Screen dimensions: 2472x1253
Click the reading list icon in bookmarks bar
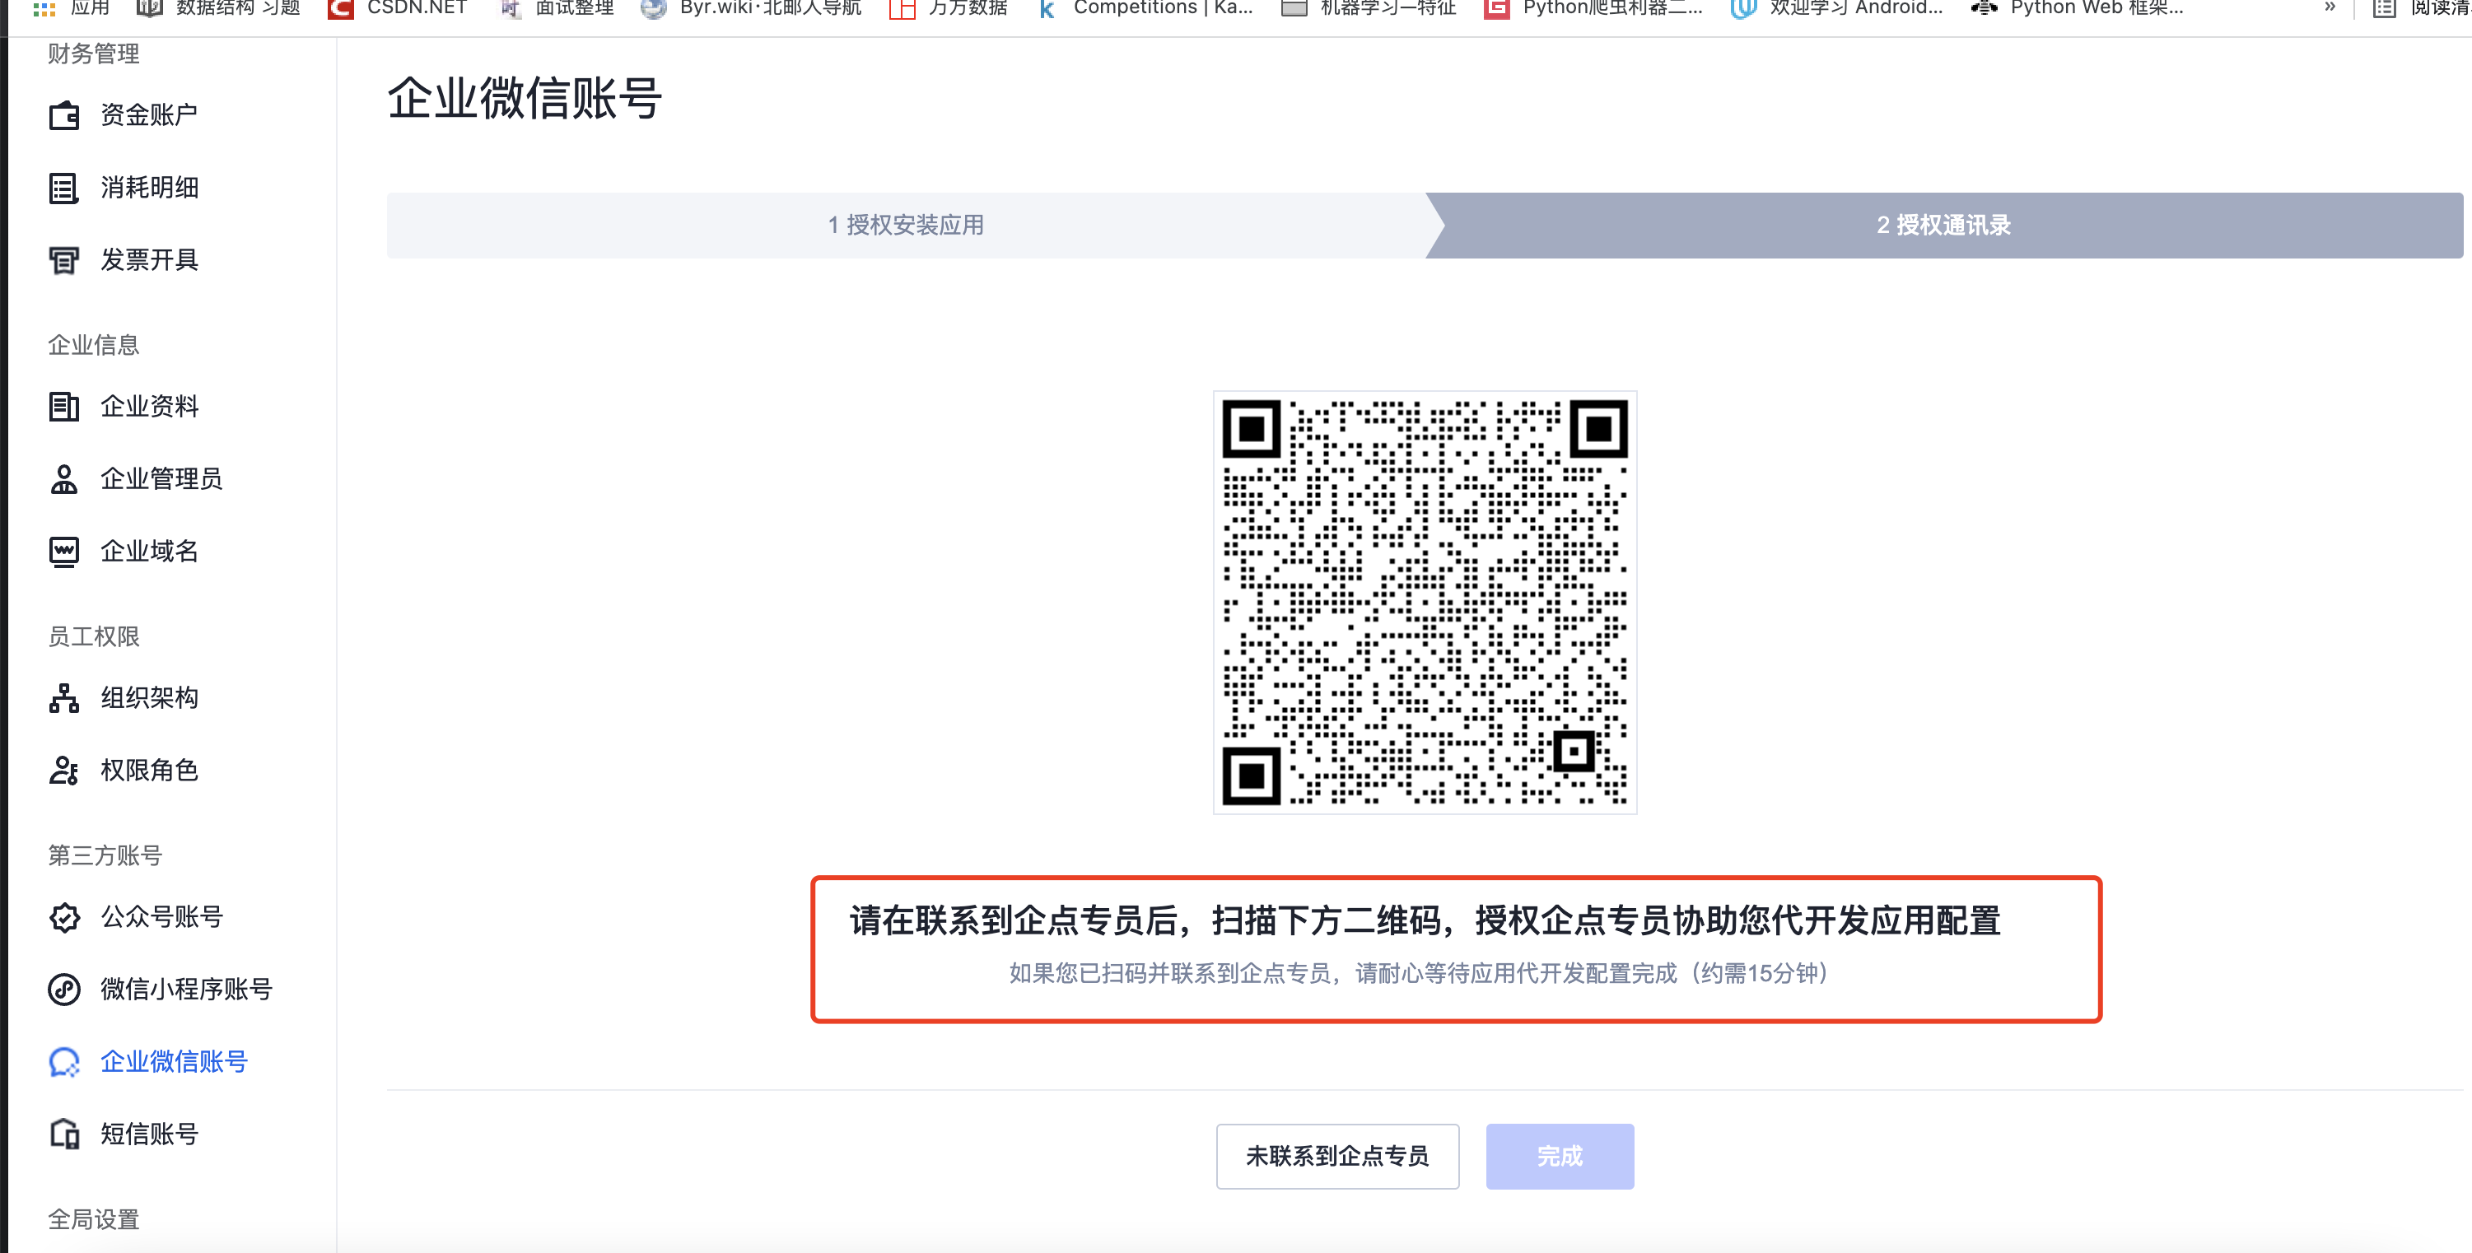pos(2384,8)
